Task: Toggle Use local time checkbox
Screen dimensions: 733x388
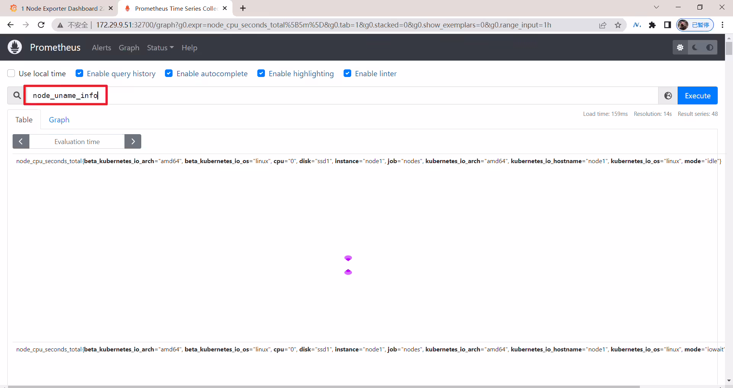Action: pos(11,74)
